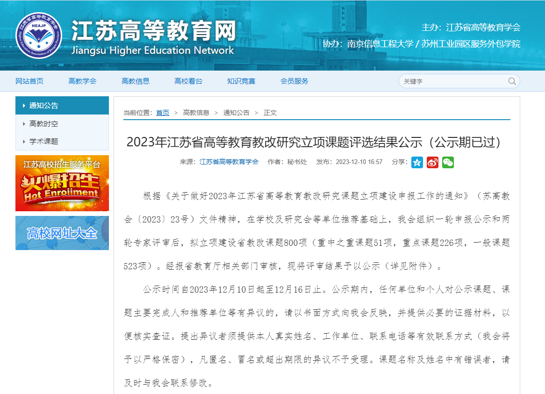Go to 首页 breadcrumb link
Viewport: 545px width, 394px height.
pos(162,113)
